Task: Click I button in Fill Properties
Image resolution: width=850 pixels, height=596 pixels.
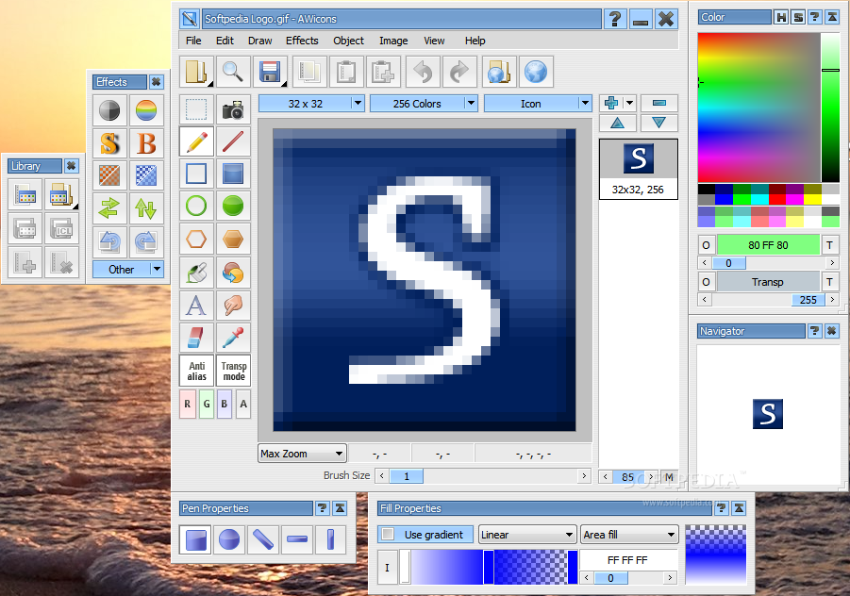Action: 387,568
